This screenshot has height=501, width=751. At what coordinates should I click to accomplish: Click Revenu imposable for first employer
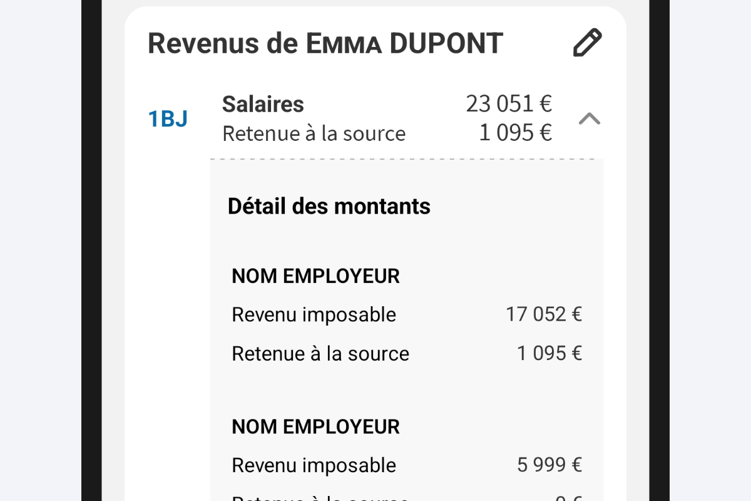(314, 314)
